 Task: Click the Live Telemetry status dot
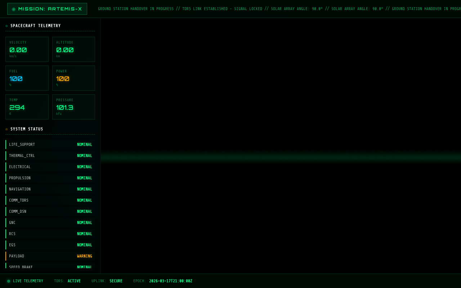[x=9, y=281]
